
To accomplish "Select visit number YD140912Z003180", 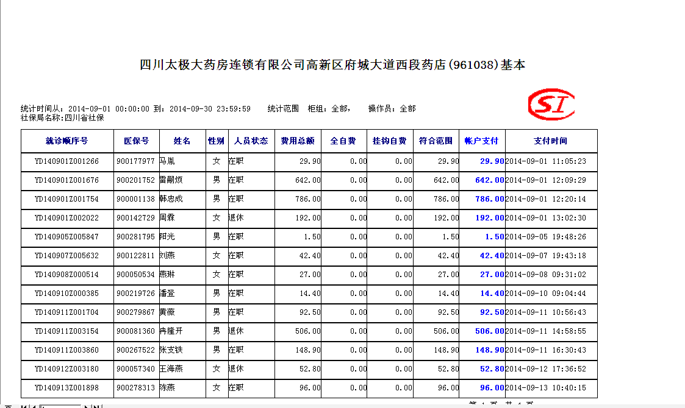I will [67, 369].
